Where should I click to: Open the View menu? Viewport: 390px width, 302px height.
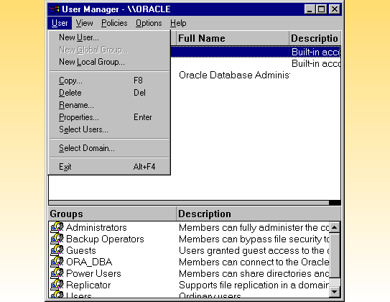pyautogui.click(x=84, y=23)
